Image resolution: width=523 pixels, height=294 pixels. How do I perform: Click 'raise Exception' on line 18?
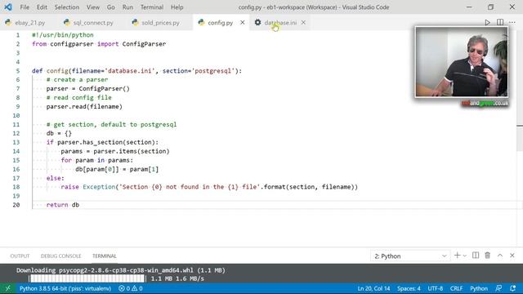coord(88,187)
